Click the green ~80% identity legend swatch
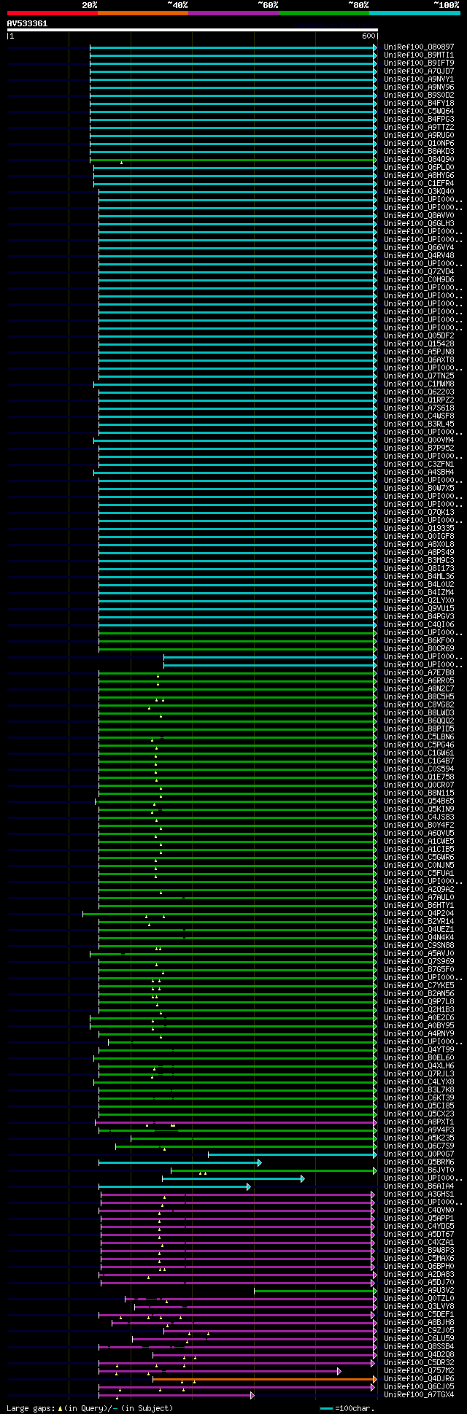 (x=323, y=13)
